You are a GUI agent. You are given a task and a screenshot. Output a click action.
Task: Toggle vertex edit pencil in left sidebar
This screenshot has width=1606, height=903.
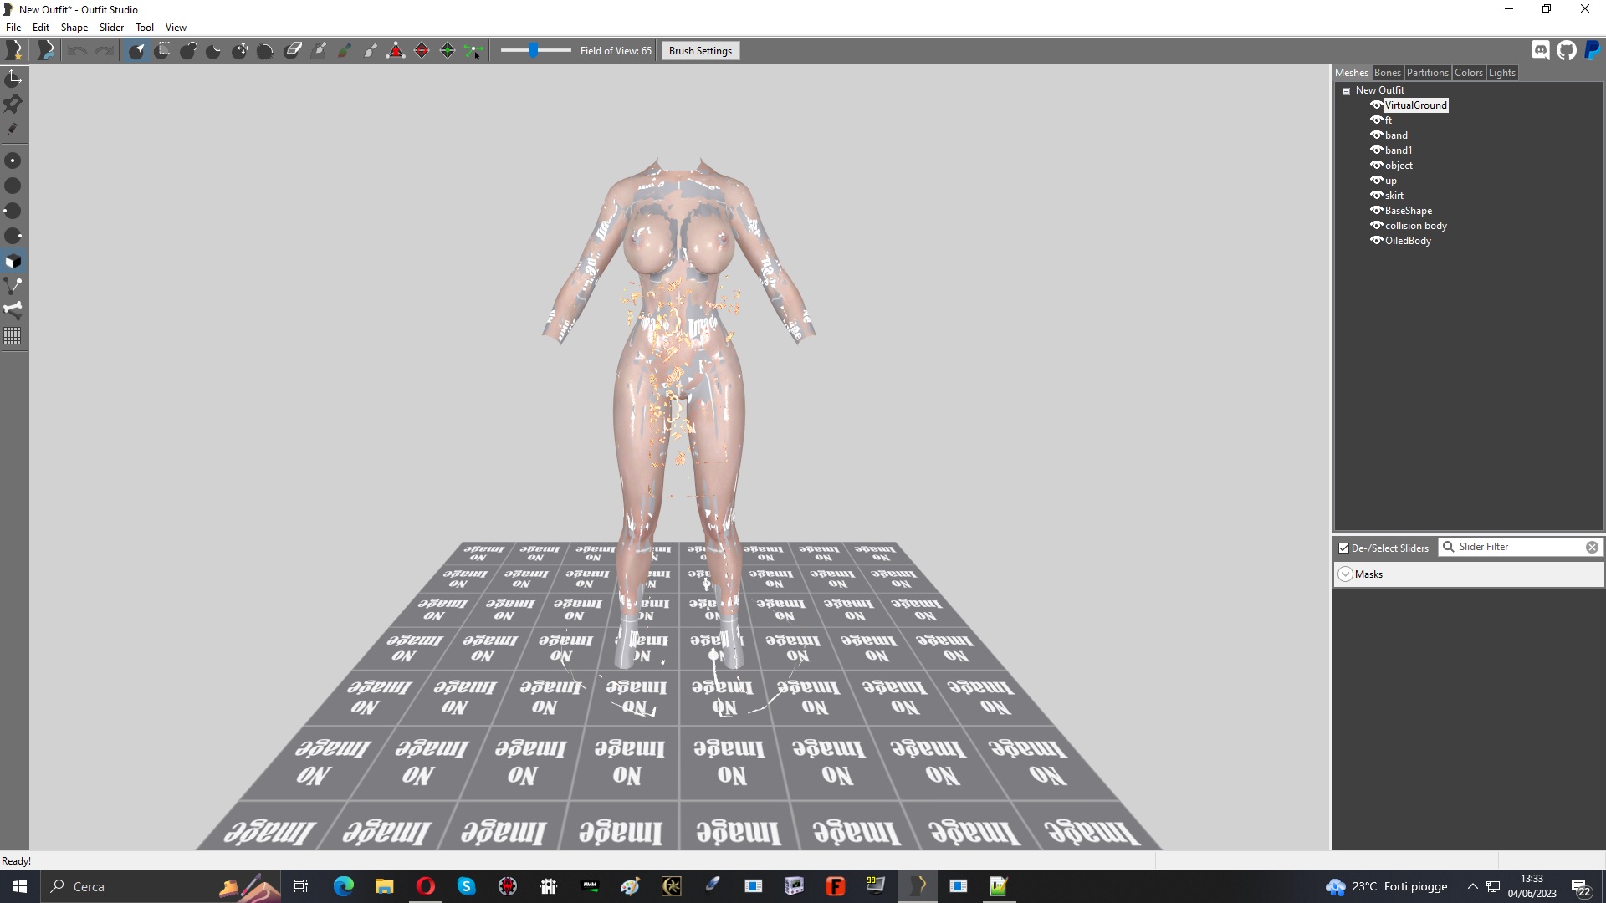coord(13,129)
